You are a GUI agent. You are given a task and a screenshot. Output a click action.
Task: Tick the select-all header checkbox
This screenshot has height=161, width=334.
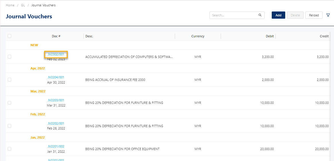click(9, 36)
